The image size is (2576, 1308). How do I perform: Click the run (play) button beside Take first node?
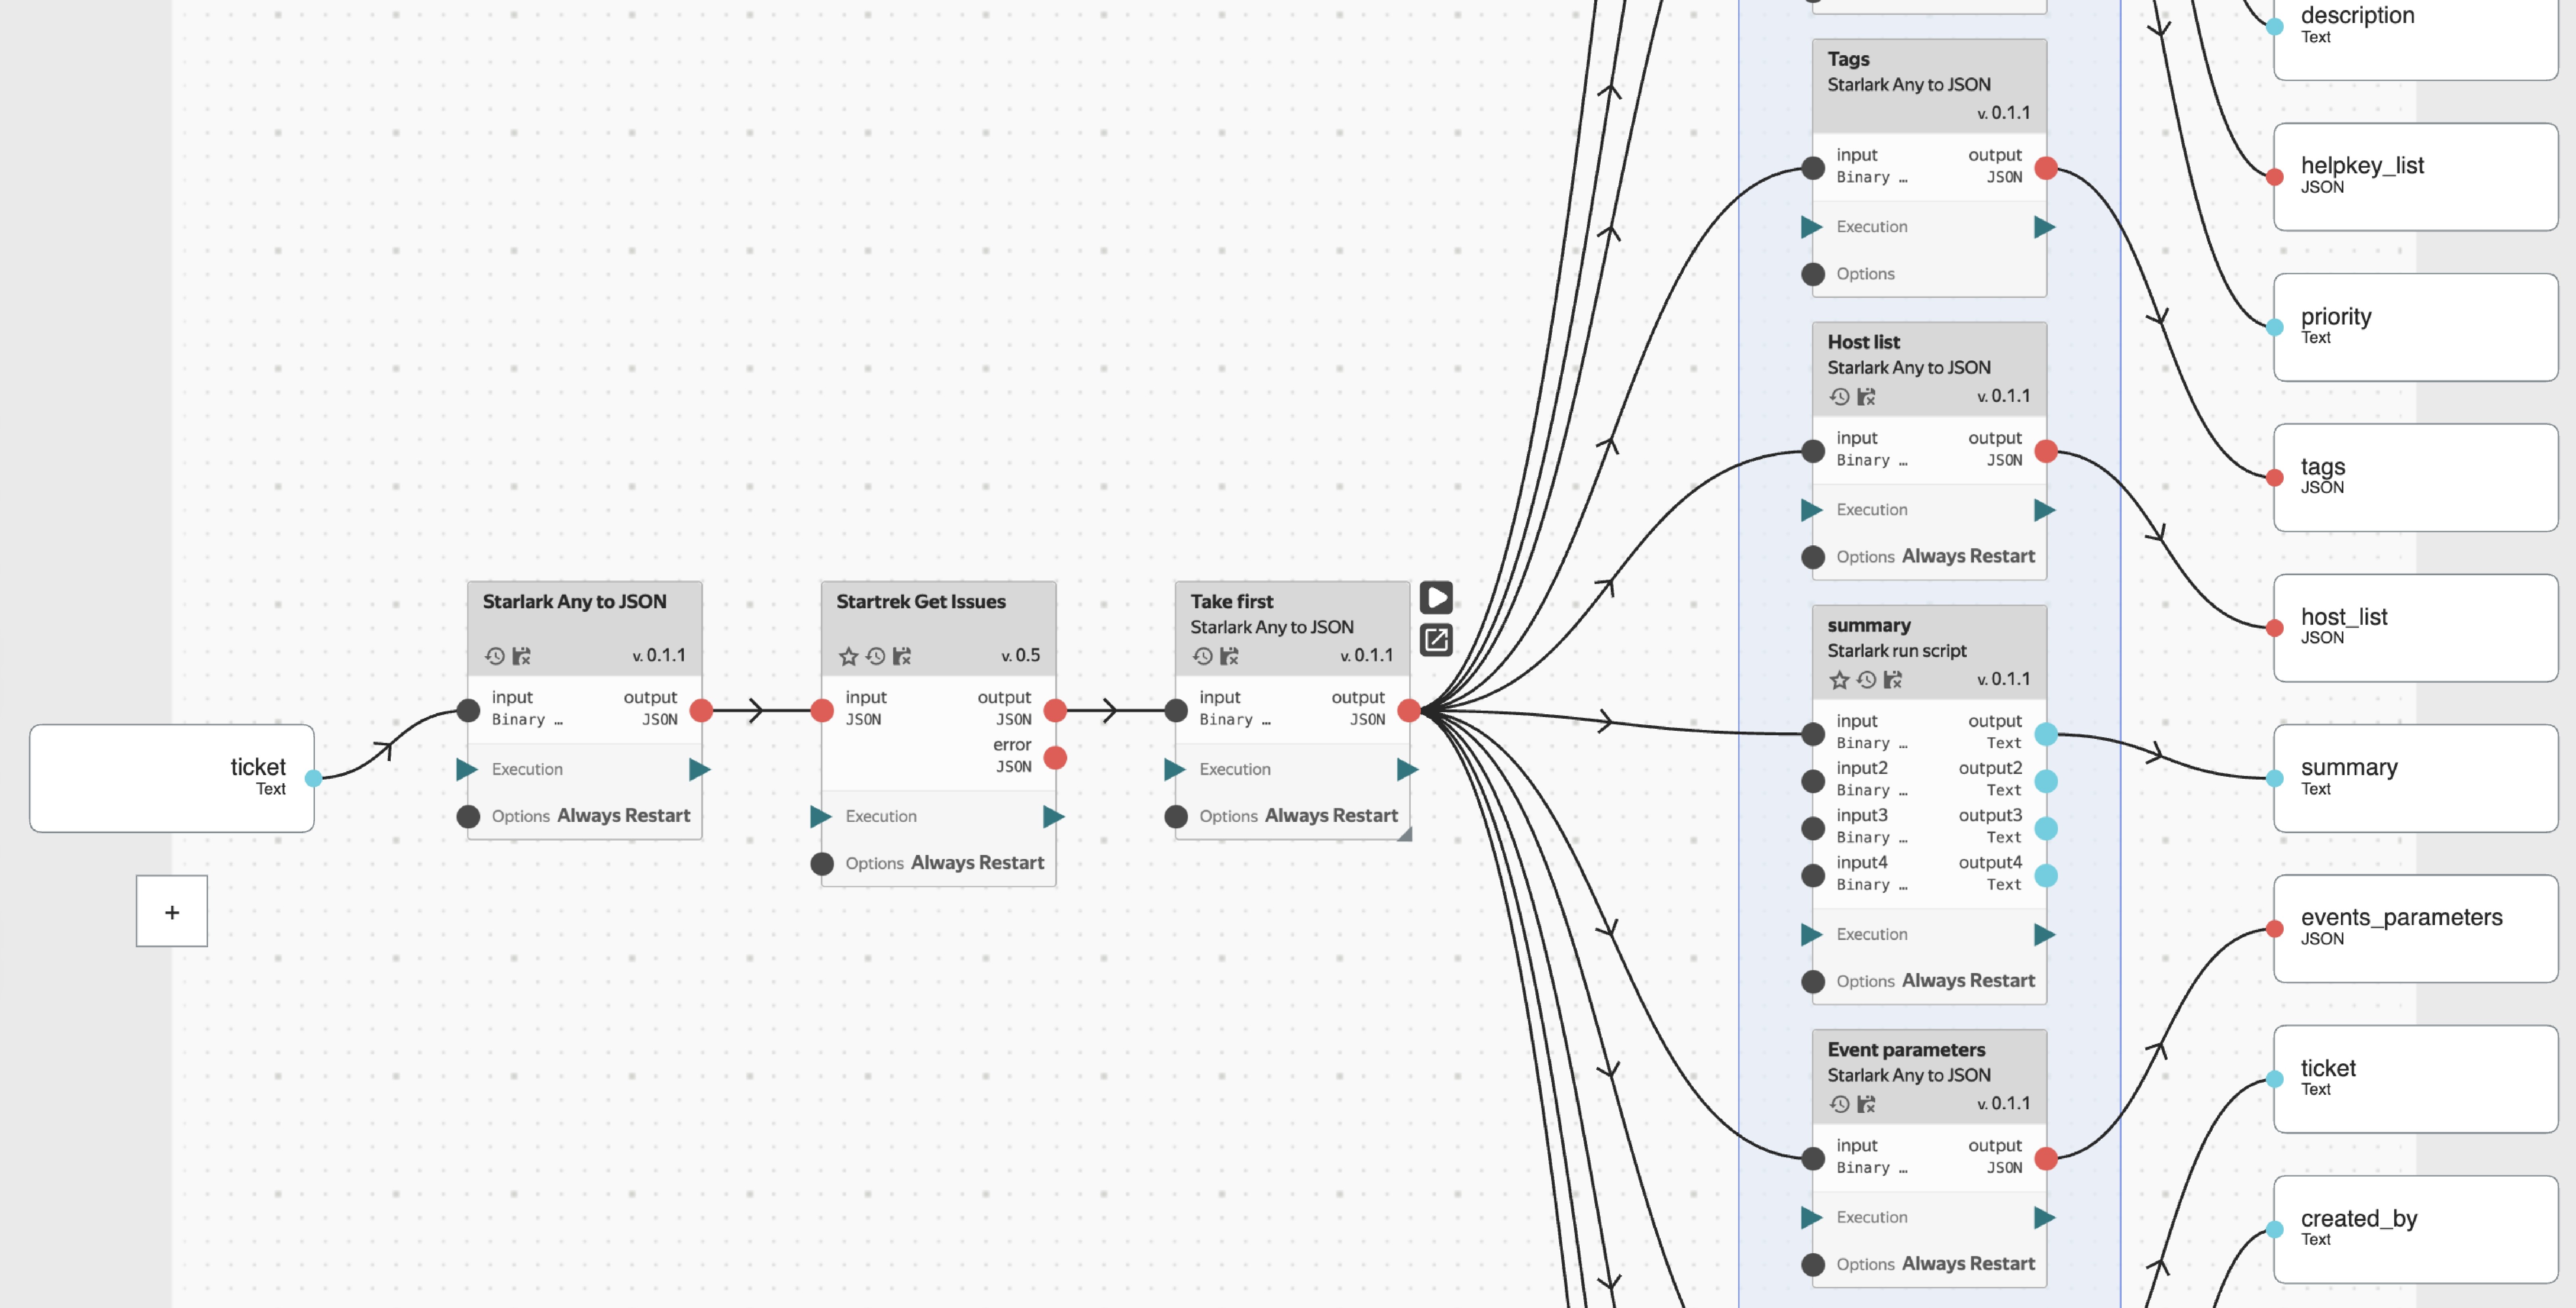(1436, 598)
